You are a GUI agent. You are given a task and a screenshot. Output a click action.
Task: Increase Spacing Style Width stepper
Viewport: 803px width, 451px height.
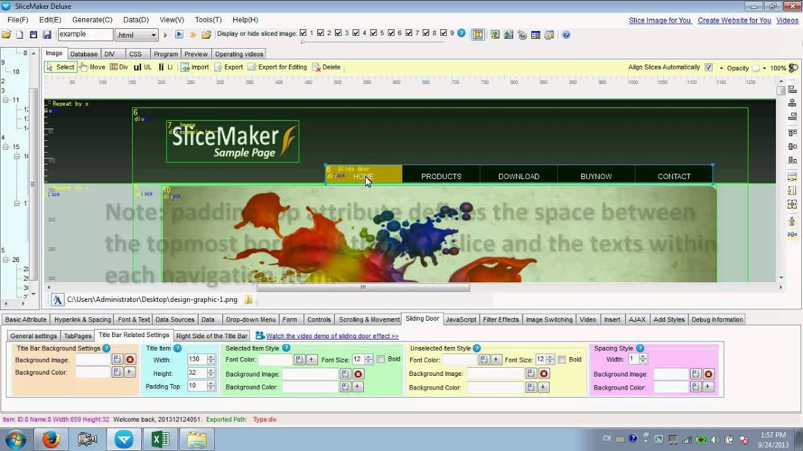[643, 357]
